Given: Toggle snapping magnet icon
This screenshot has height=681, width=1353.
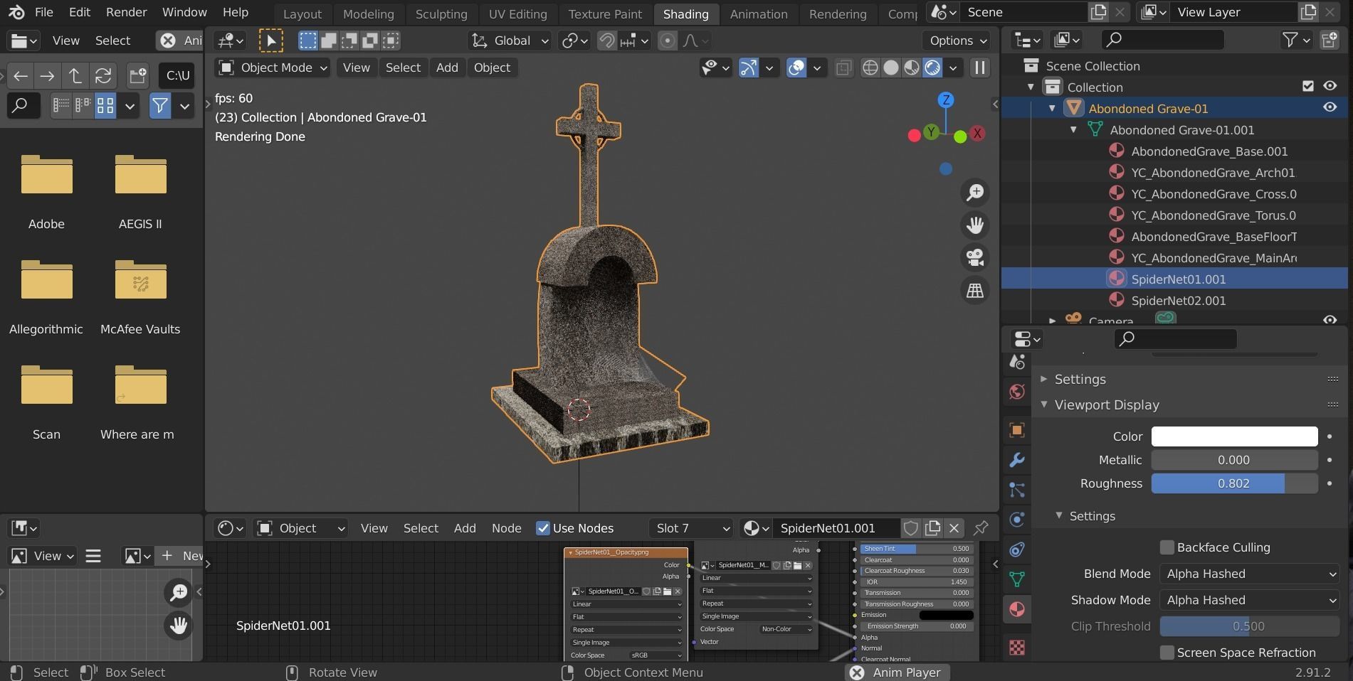Looking at the screenshot, I should 606,41.
